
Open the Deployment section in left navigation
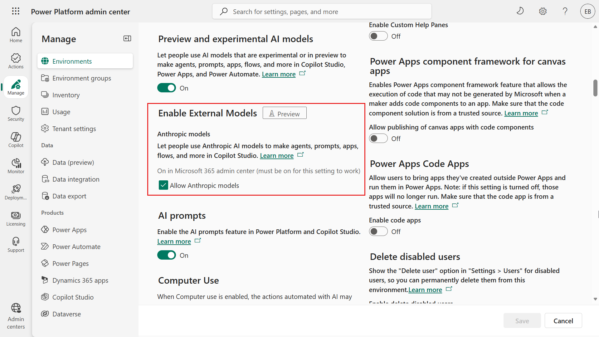(16, 192)
